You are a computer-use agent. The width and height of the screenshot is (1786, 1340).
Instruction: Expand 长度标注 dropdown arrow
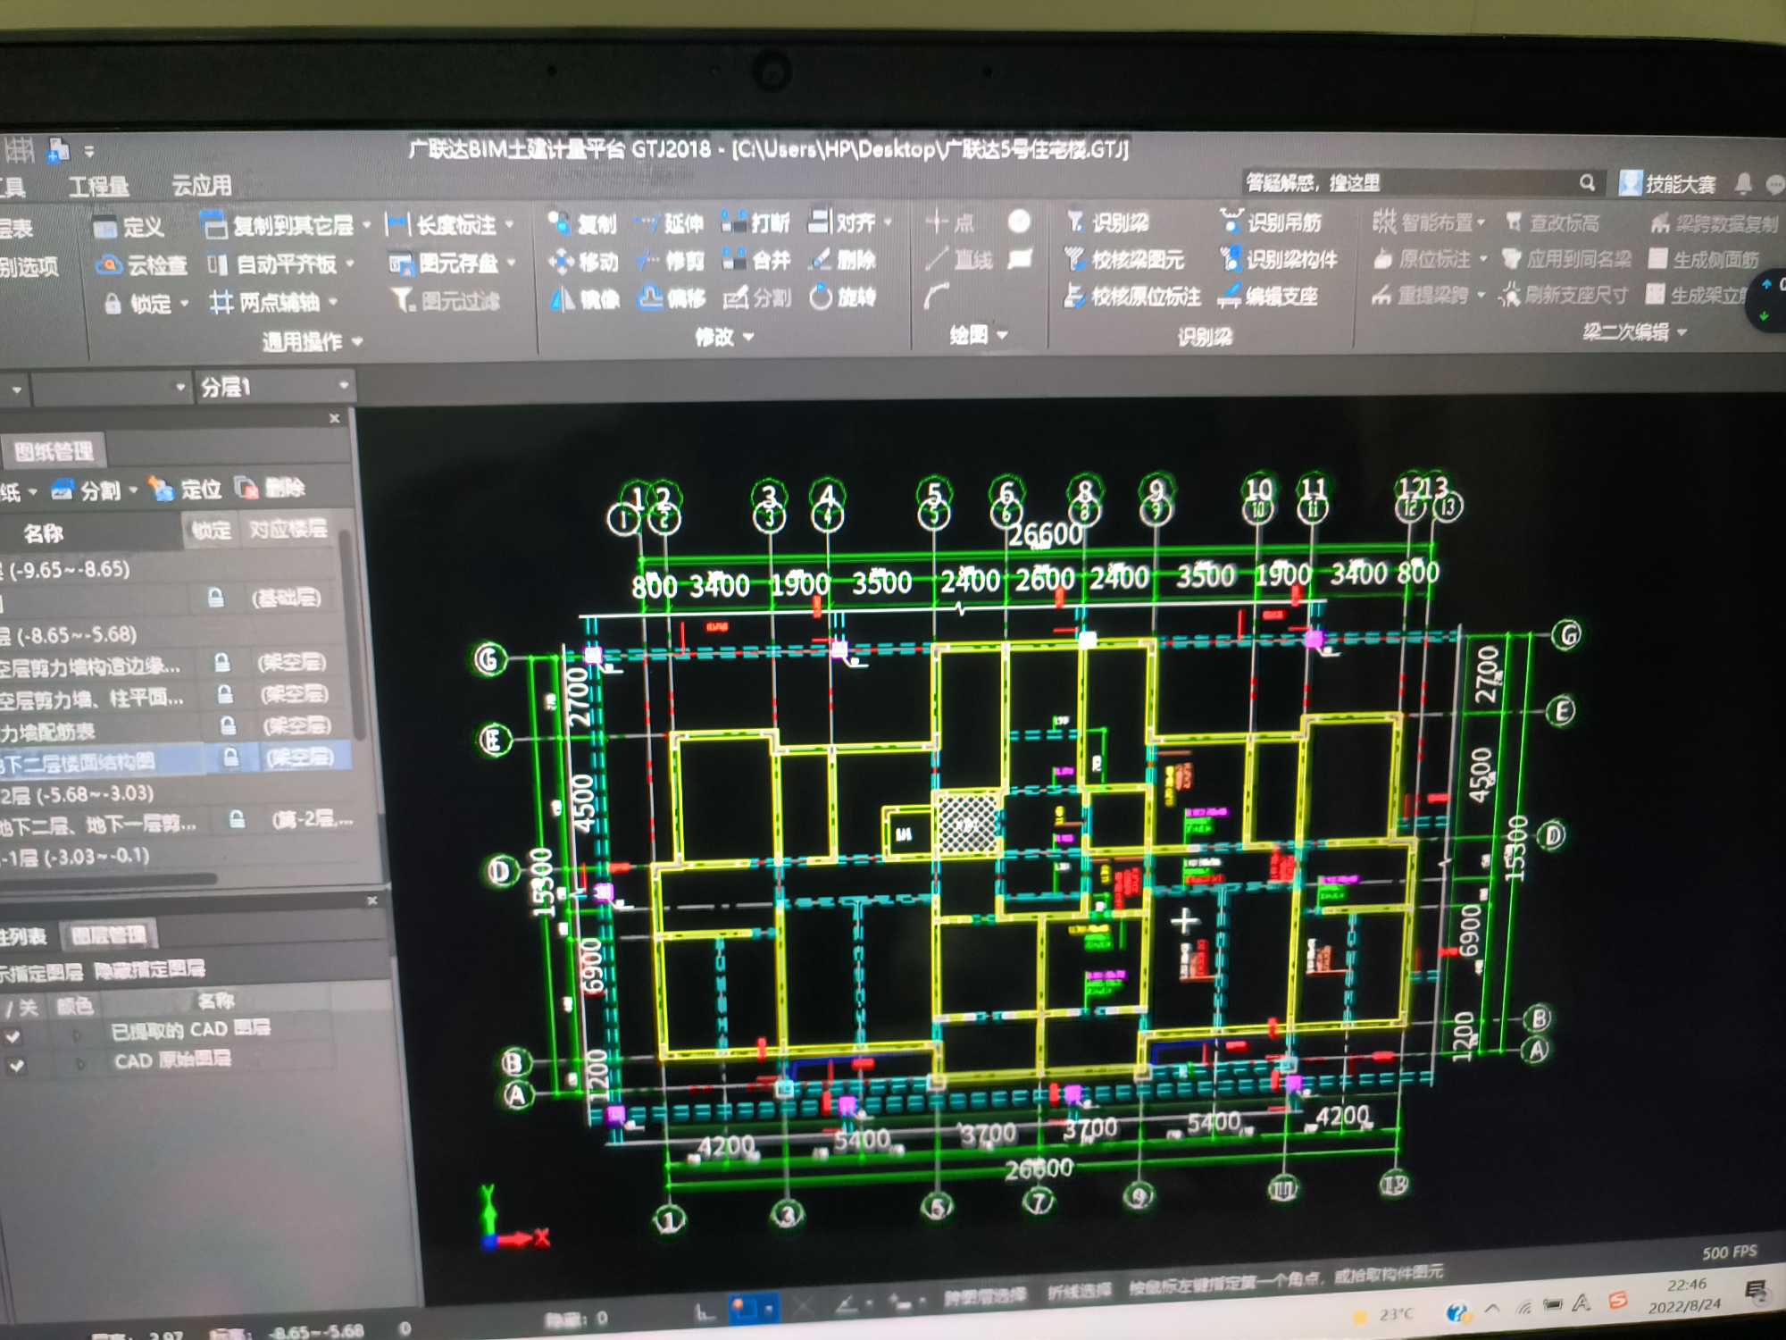(x=509, y=224)
